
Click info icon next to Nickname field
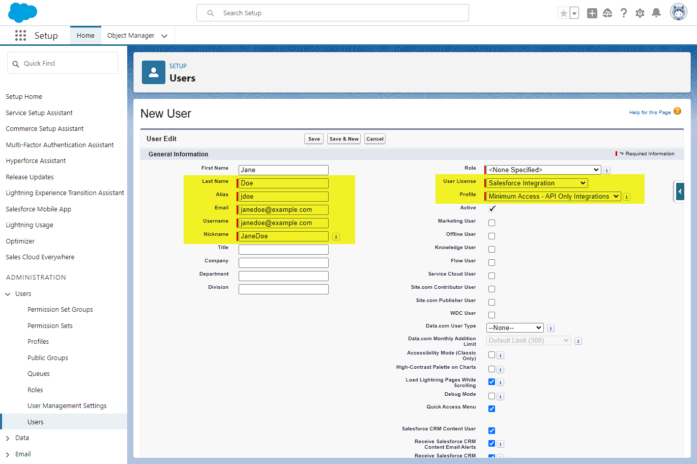(x=336, y=236)
